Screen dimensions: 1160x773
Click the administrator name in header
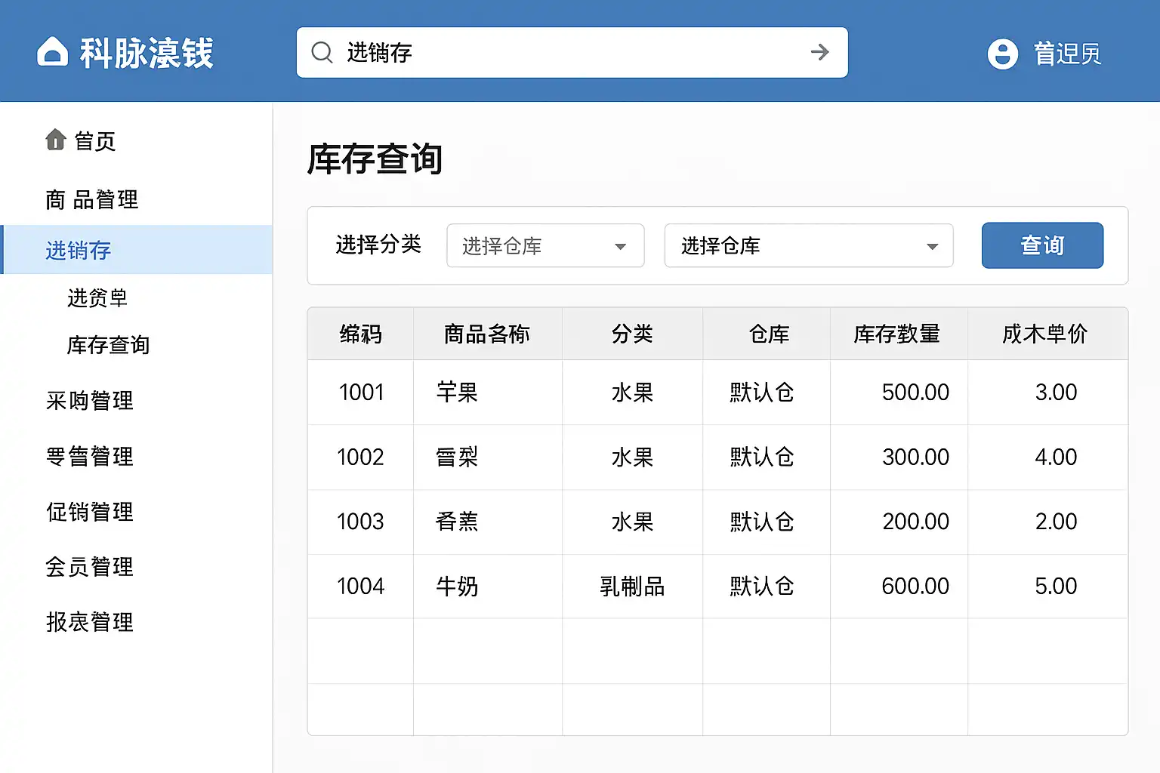click(1066, 54)
